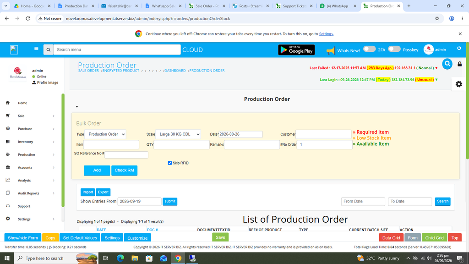
Task: Open the Scale Large 30 KG CDL dropdown
Action: click(x=178, y=134)
